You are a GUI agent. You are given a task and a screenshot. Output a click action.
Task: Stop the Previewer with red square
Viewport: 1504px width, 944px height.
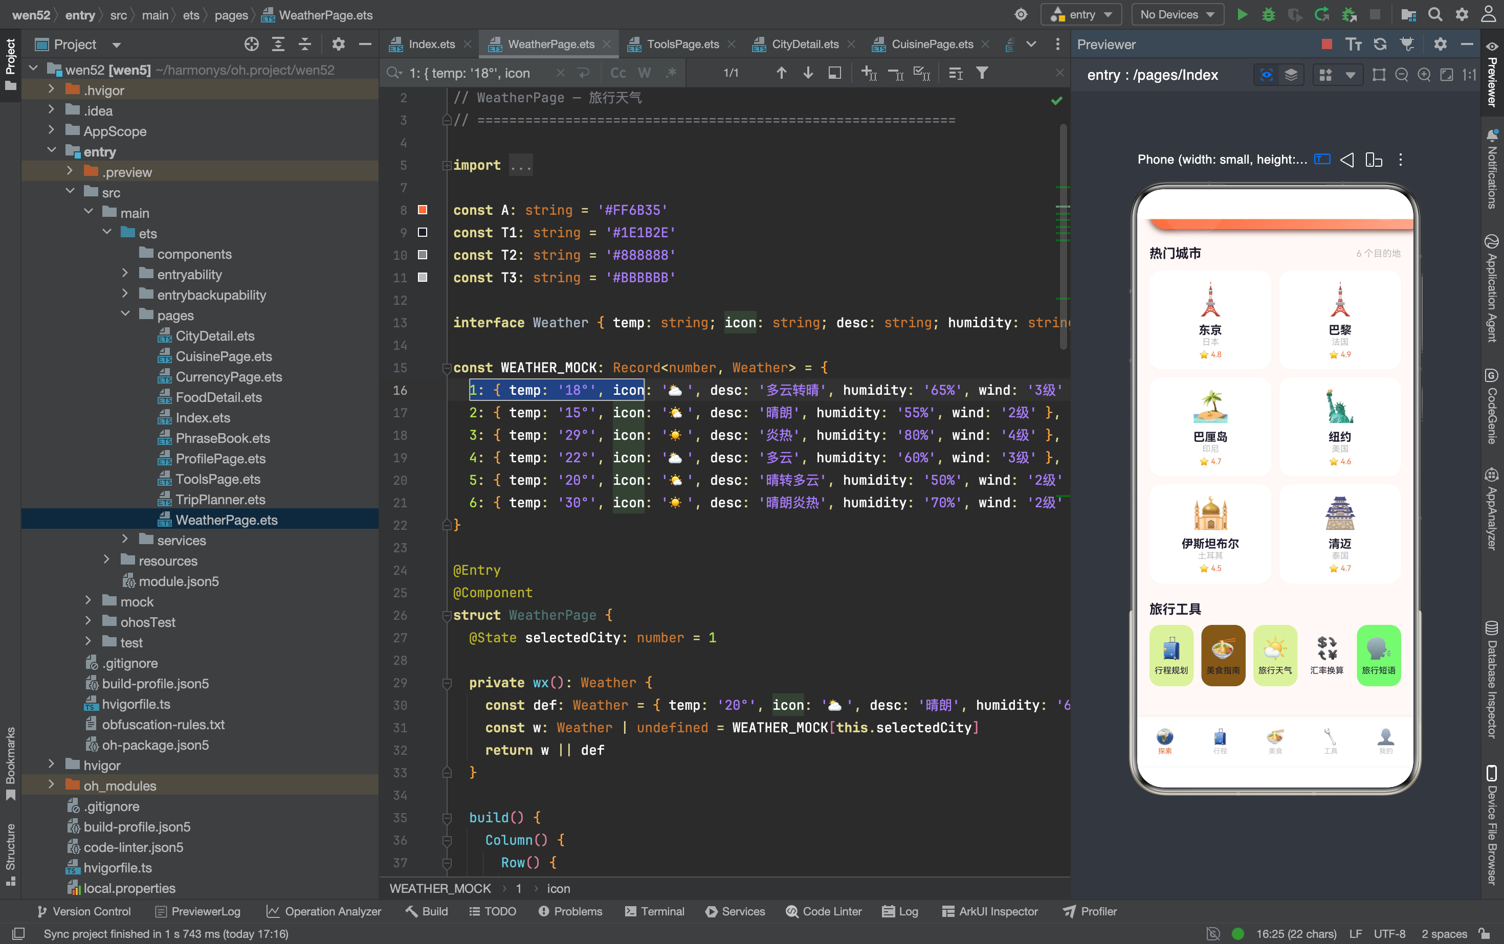pyautogui.click(x=1327, y=44)
